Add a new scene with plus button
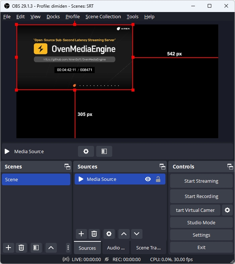The height and width of the screenshot is (264, 235). 8,248
